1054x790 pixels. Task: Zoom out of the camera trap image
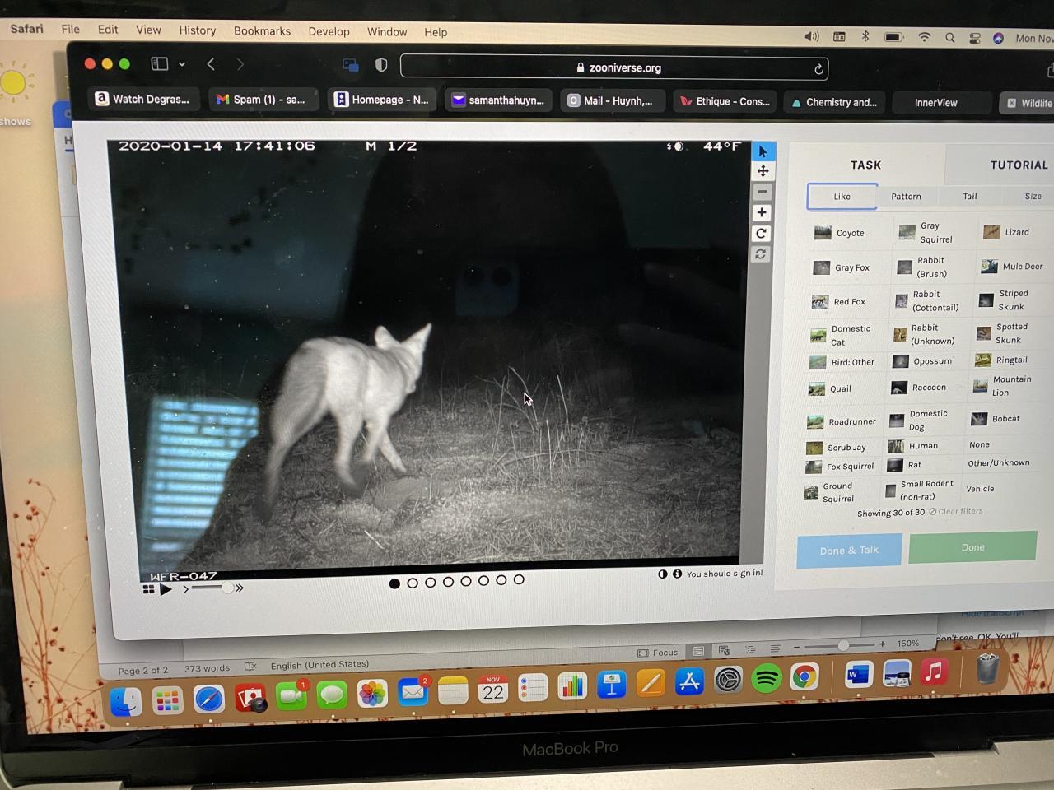(763, 192)
